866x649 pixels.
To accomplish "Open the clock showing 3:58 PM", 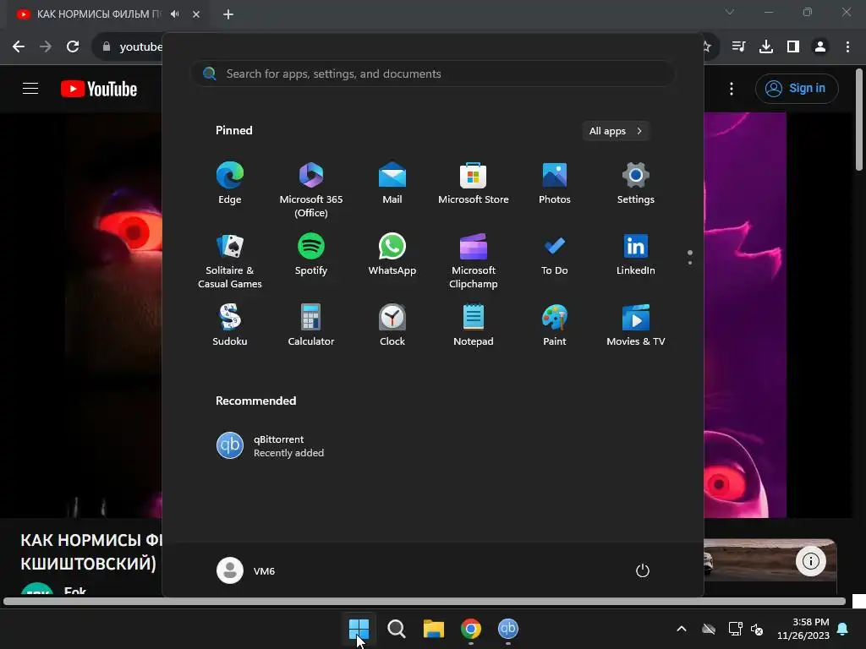I will (803, 629).
